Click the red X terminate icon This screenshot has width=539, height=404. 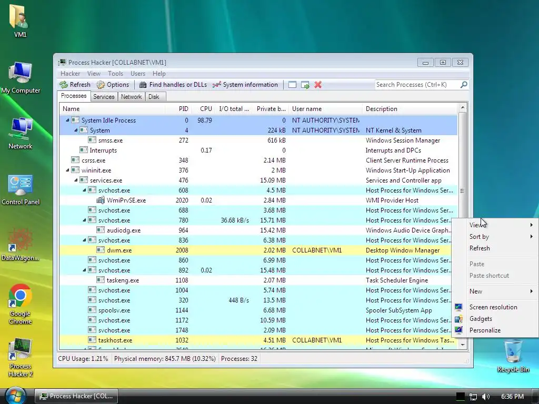(318, 85)
